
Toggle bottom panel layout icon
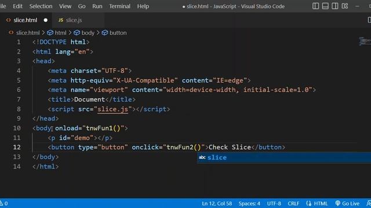(x=325, y=6)
